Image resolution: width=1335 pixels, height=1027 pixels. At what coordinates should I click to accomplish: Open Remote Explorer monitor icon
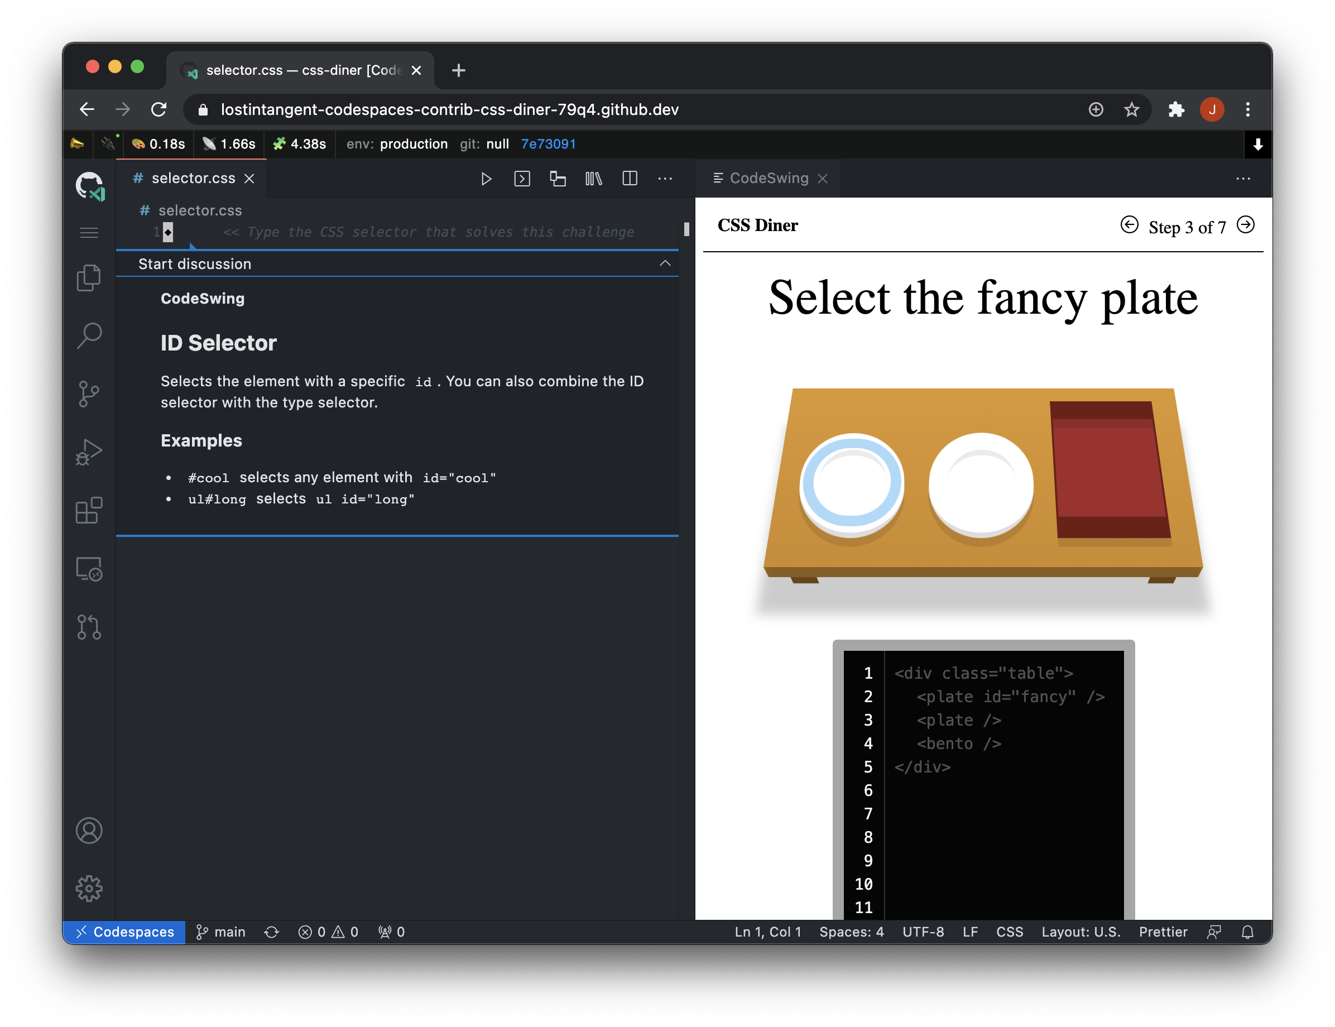pyautogui.click(x=89, y=569)
